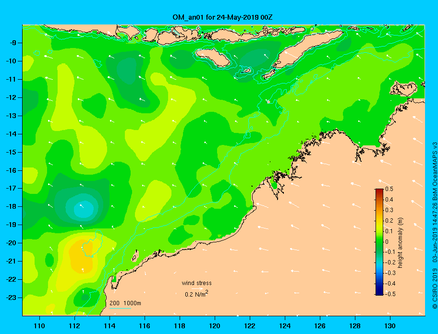
Task: Click longitude label 110 on the x-axis
Action: 39,326
